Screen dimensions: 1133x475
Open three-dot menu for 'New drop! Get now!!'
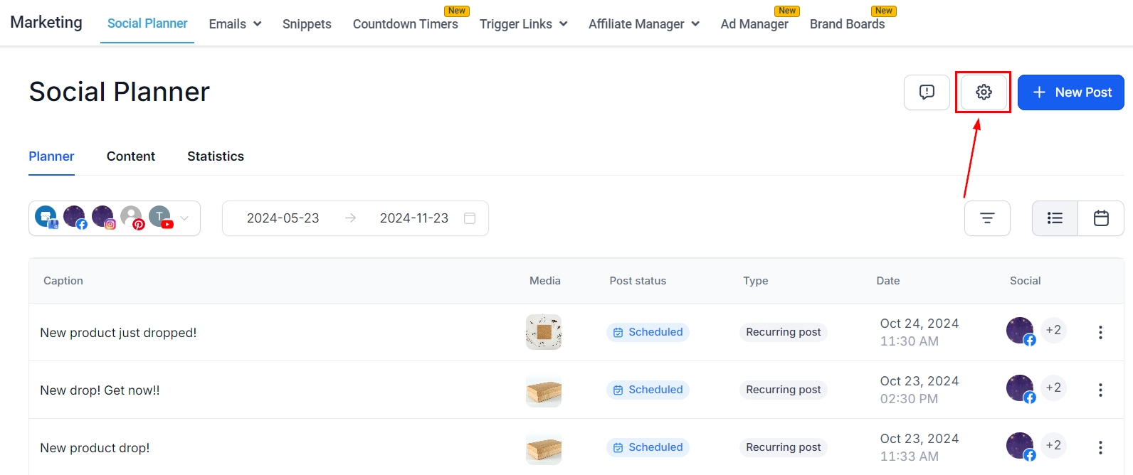1100,390
